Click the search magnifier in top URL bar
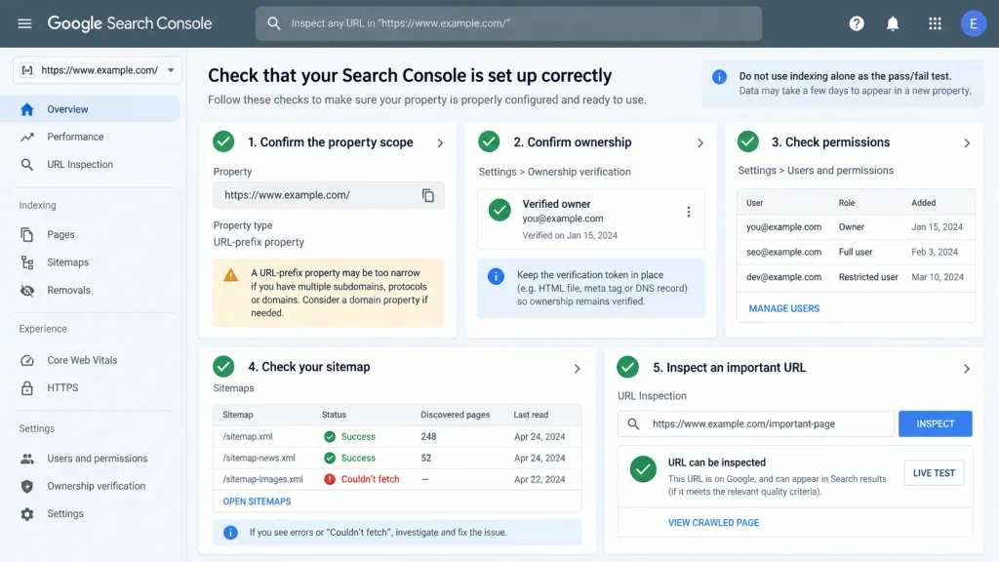The image size is (999, 562). pos(274,23)
